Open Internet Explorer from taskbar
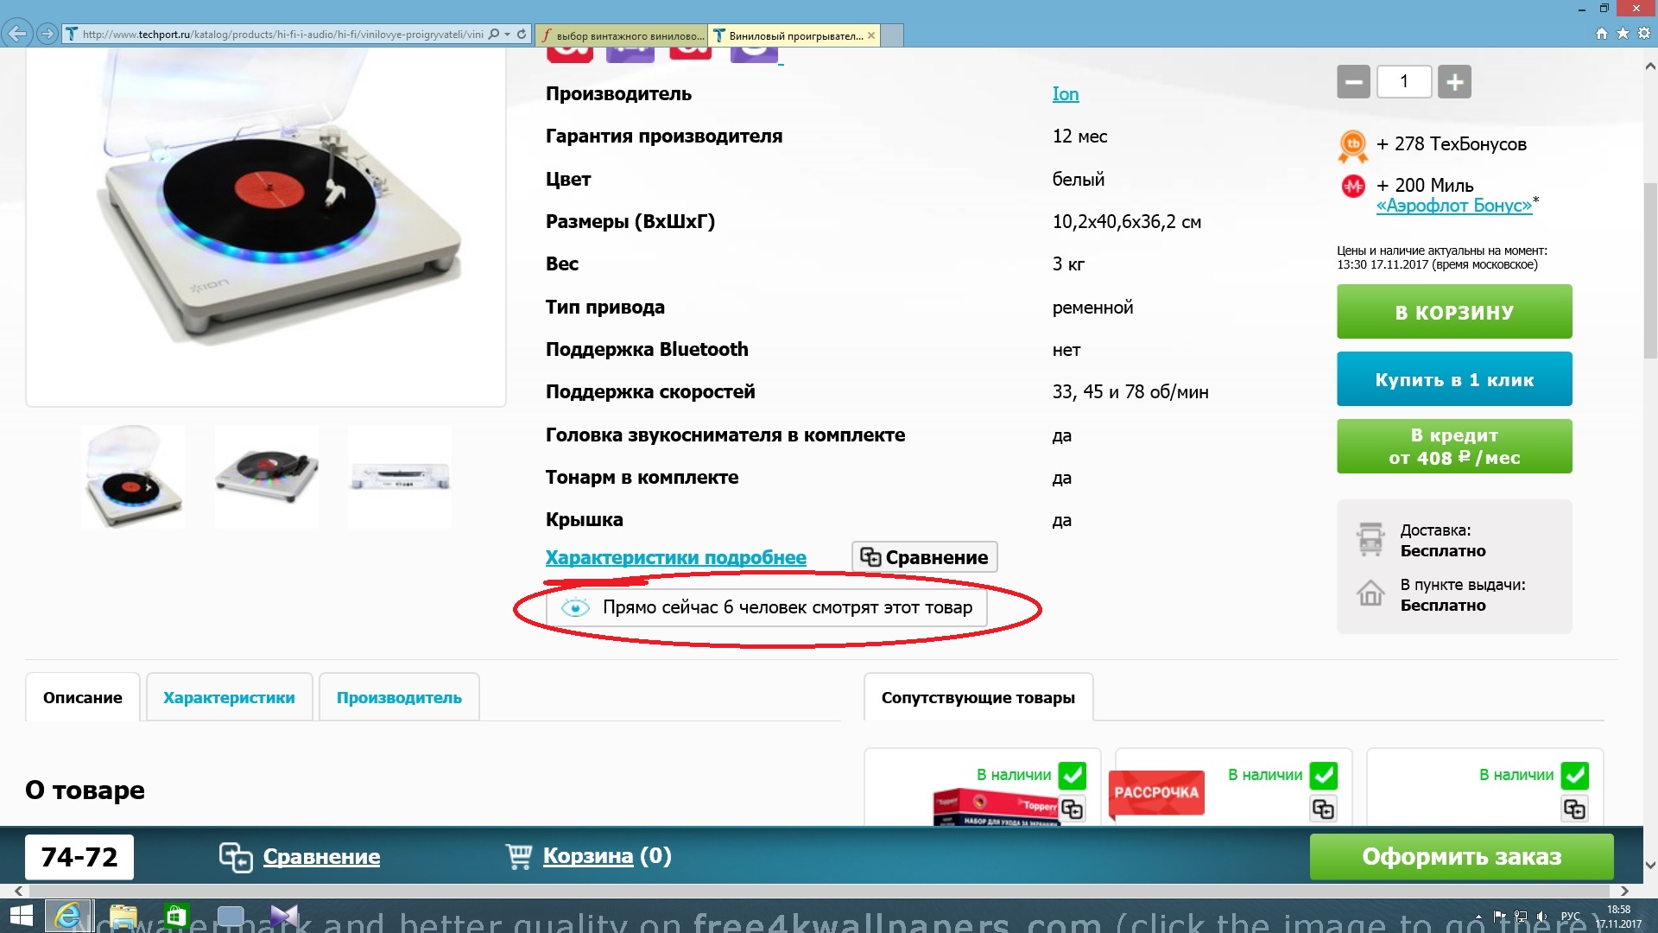The width and height of the screenshot is (1658, 933). (x=67, y=916)
